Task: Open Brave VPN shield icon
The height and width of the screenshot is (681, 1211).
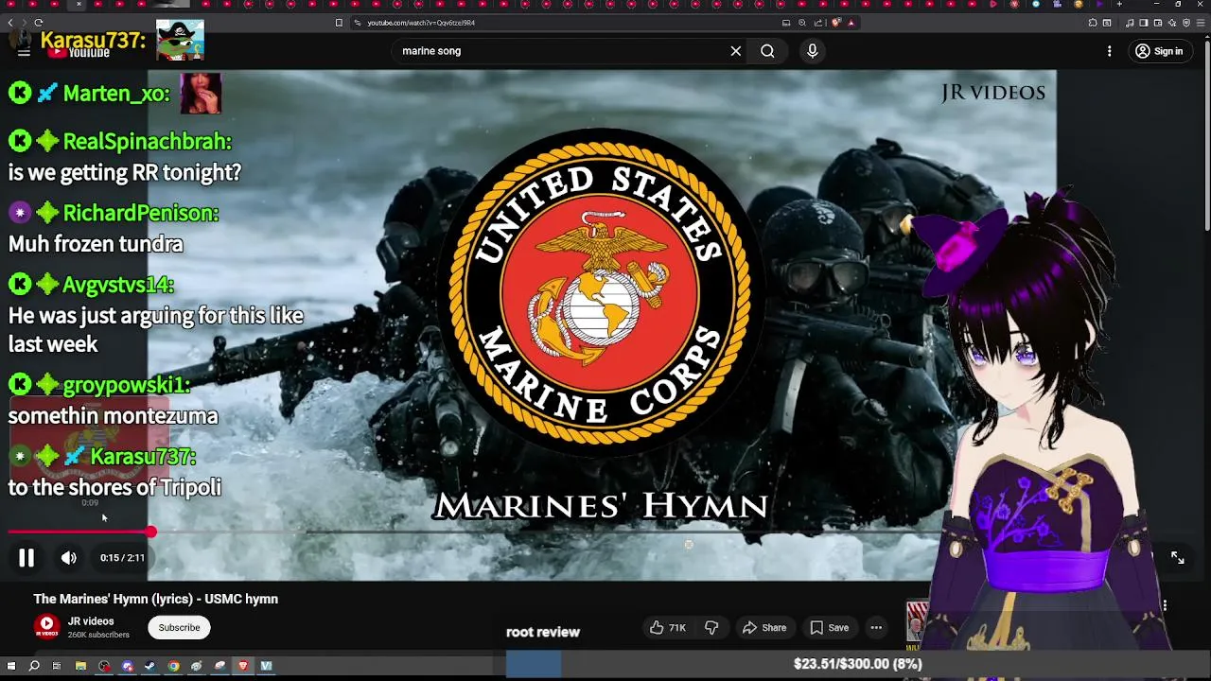Action: (x=1186, y=23)
